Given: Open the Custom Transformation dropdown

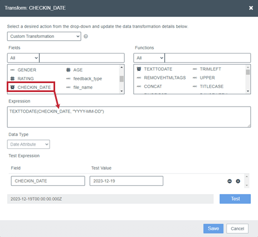Looking at the screenshot, I should click(44, 36).
